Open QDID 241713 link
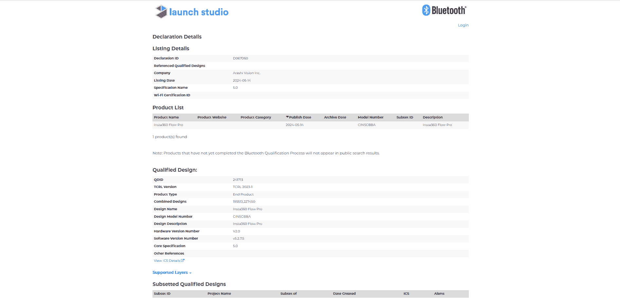This screenshot has height=298, width=620. pos(238,180)
